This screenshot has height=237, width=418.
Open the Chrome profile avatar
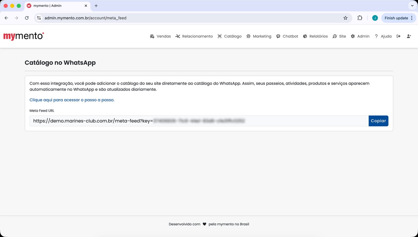(375, 18)
